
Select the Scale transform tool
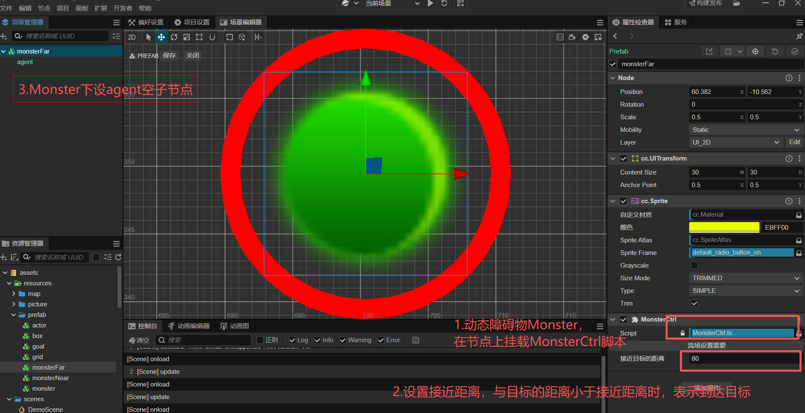point(187,37)
